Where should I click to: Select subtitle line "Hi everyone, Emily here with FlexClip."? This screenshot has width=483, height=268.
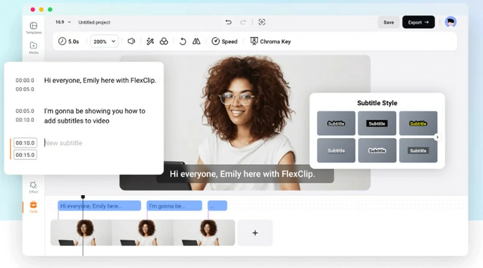click(x=100, y=80)
